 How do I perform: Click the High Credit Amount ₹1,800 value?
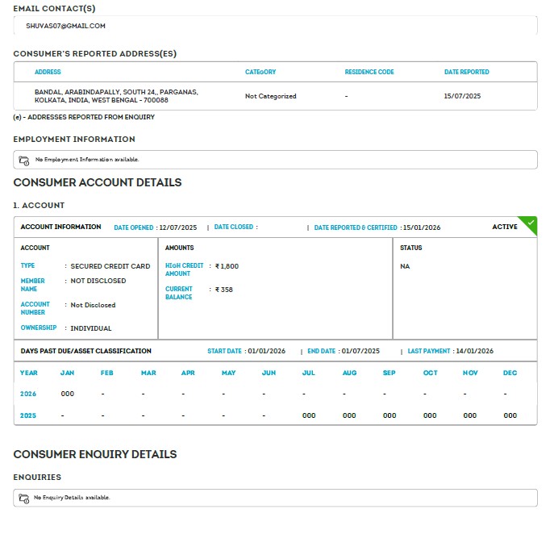[227, 266]
